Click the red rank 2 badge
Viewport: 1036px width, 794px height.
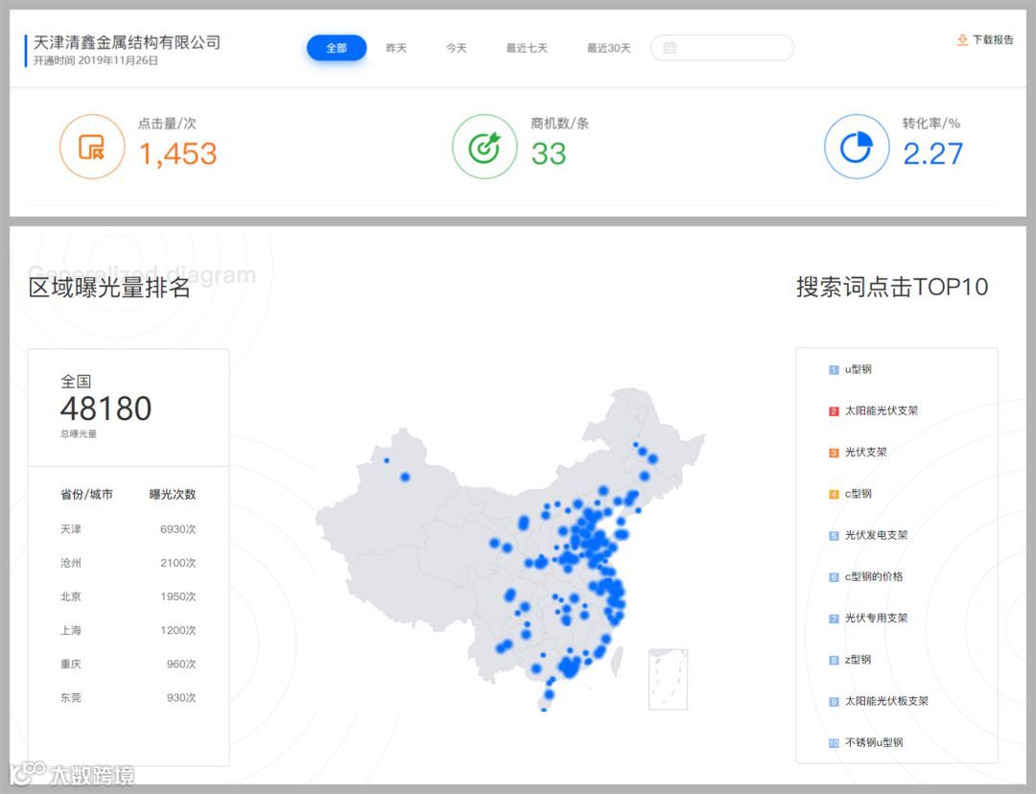click(x=834, y=411)
